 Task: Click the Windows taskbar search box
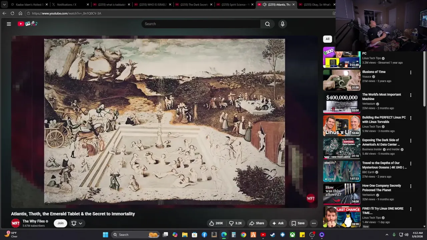135,235
